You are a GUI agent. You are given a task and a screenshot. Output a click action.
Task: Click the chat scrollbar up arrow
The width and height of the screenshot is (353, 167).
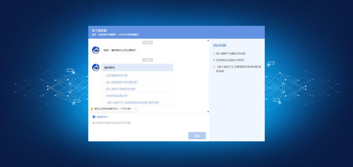[x=208, y=40]
